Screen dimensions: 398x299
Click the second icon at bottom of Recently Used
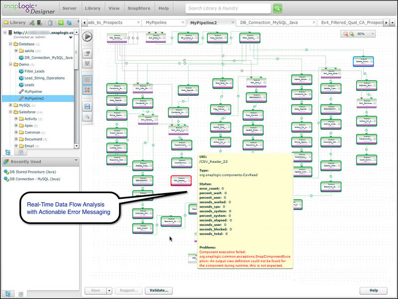click(x=21, y=294)
